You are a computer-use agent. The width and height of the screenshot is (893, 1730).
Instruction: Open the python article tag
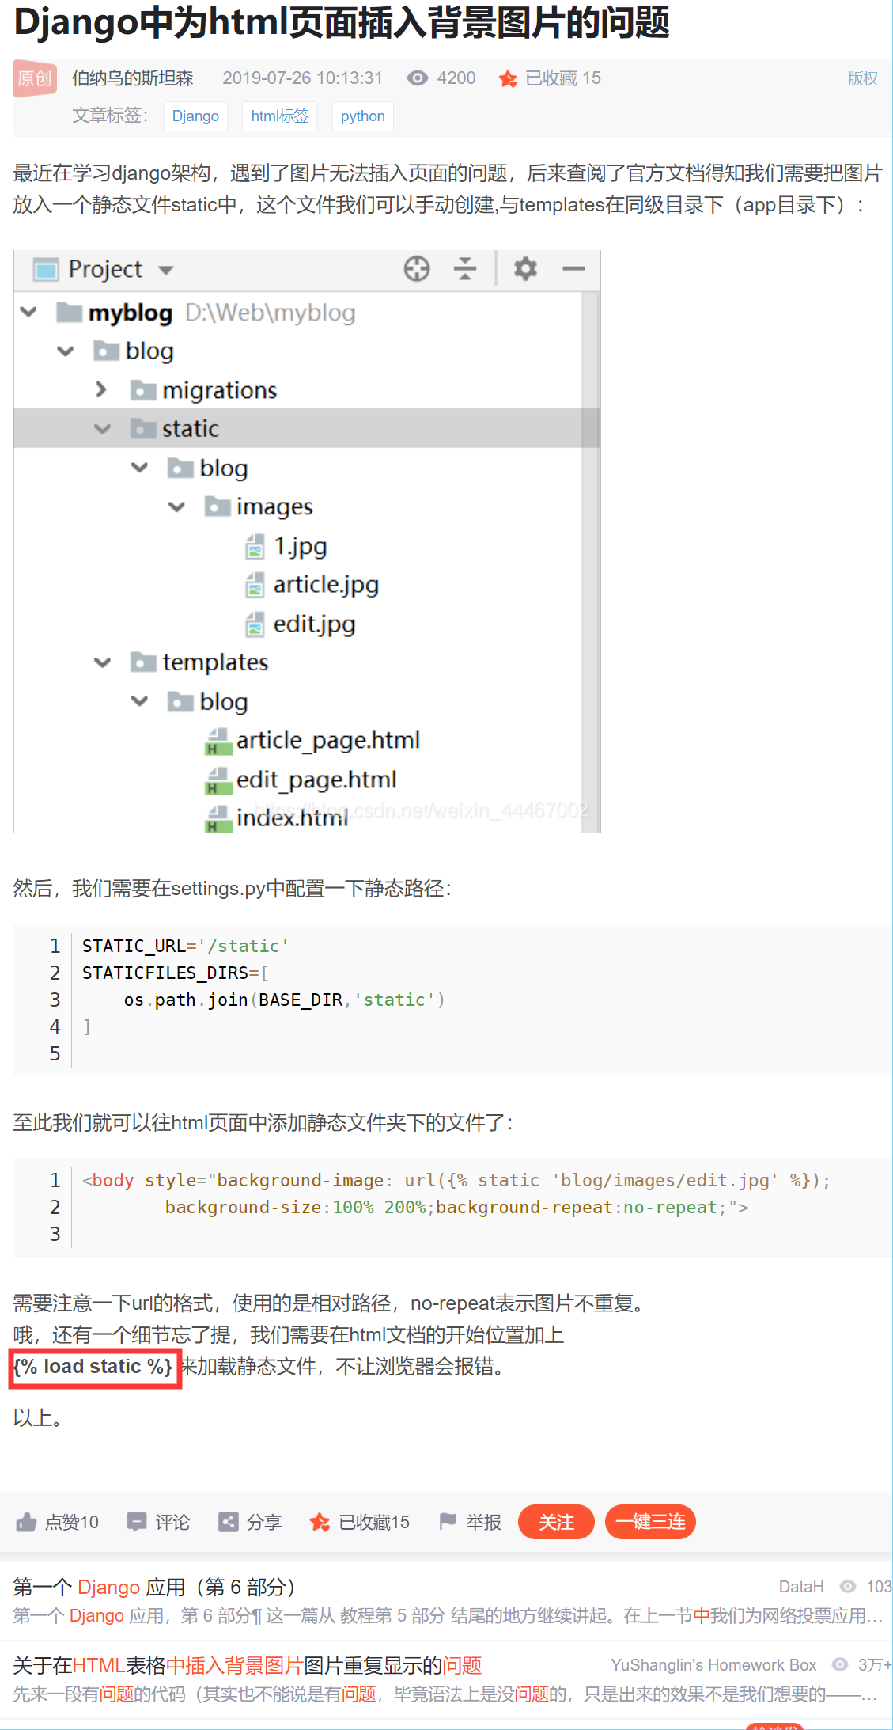[363, 116]
